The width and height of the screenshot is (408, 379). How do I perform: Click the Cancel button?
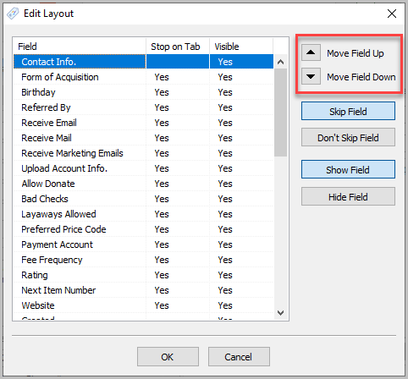(x=239, y=357)
